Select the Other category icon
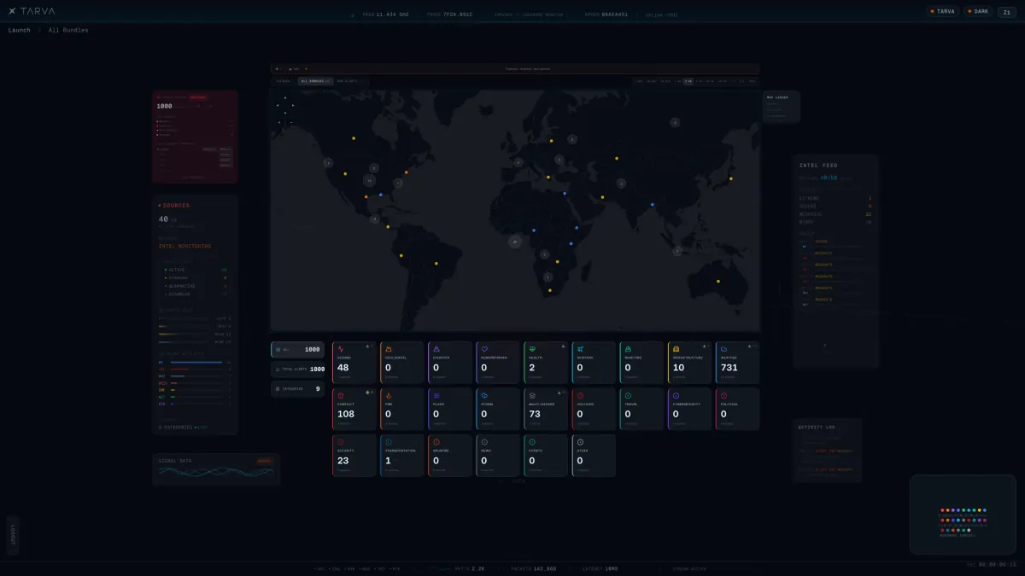 coord(580,442)
